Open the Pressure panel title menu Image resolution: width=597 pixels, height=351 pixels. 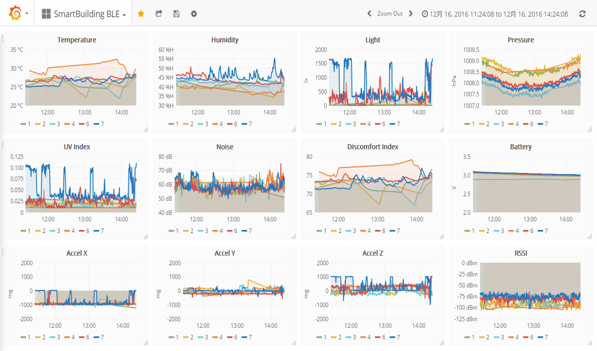tap(521, 40)
